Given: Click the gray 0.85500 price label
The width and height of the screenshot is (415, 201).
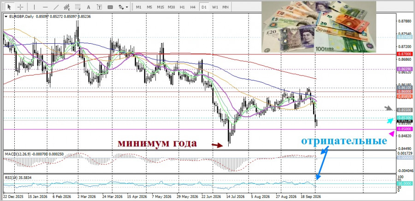Looking at the screenshot, I should click(x=405, y=109).
